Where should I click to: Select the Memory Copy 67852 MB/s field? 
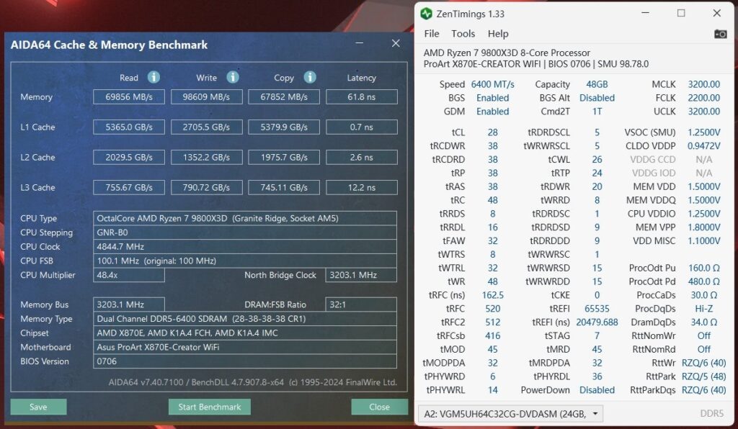284,96
